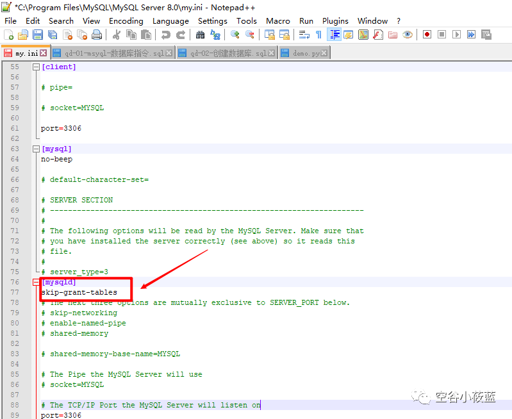Switch to the demo.py tab

pyautogui.click(x=306, y=53)
